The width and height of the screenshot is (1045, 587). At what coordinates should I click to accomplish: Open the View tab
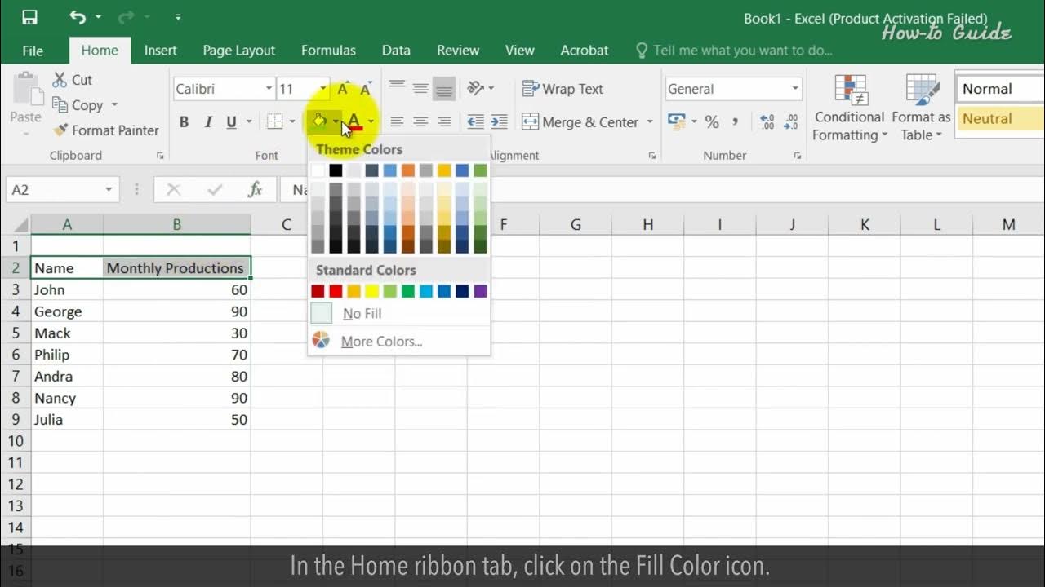click(519, 51)
